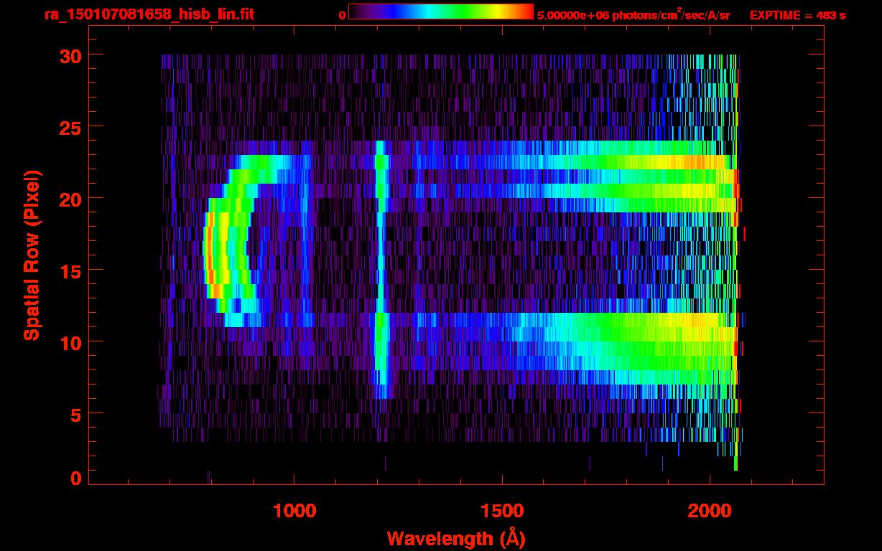Click the orange edge of the curved arc feature
This screenshot has height=551, width=882.
point(208,258)
